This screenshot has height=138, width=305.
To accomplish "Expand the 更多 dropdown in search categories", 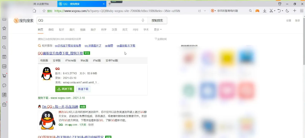I will (x=158, y=30).
